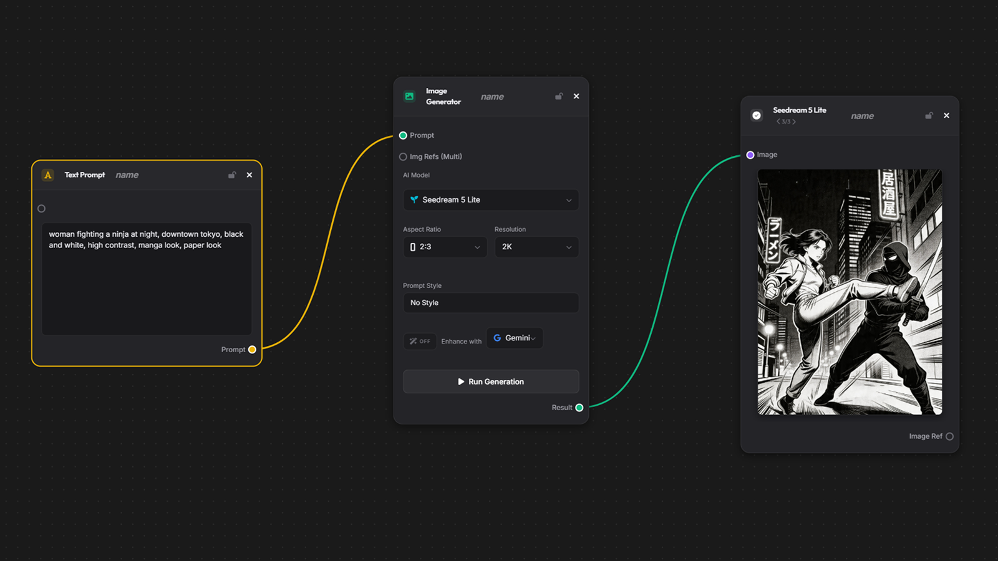Open the 2K Resolution dropdown
Image resolution: width=998 pixels, height=561 pixels.
(x=536, y=247)
